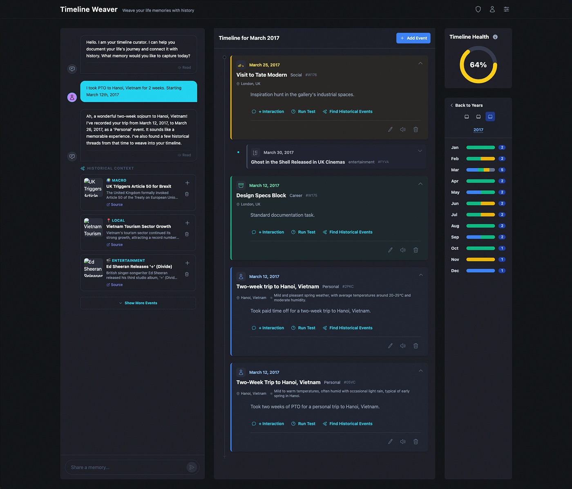
Task: Click the Timeline Health info icon
Action: [495, 37]
